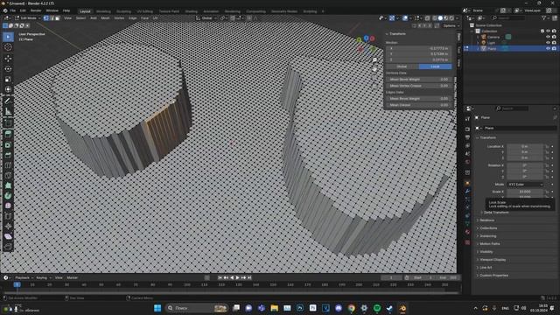Click the timeline play button
Screen dimensions: 560x315
[x=237, y=277]
